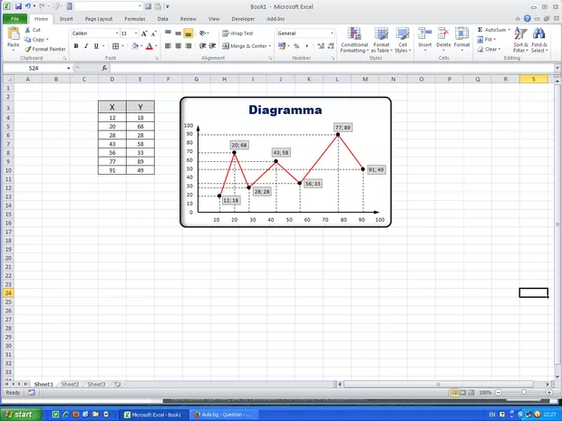Image resolution: width=562 pixels, height=421 pixels.
Task: Click the zoom slider handle
Action: click(x=524, y=393)
